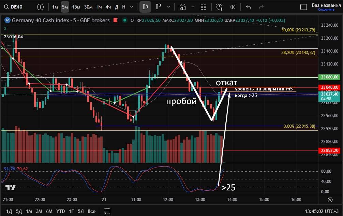Open the candlestick chart type icon

pyautogui.click(x=146, y=7)
